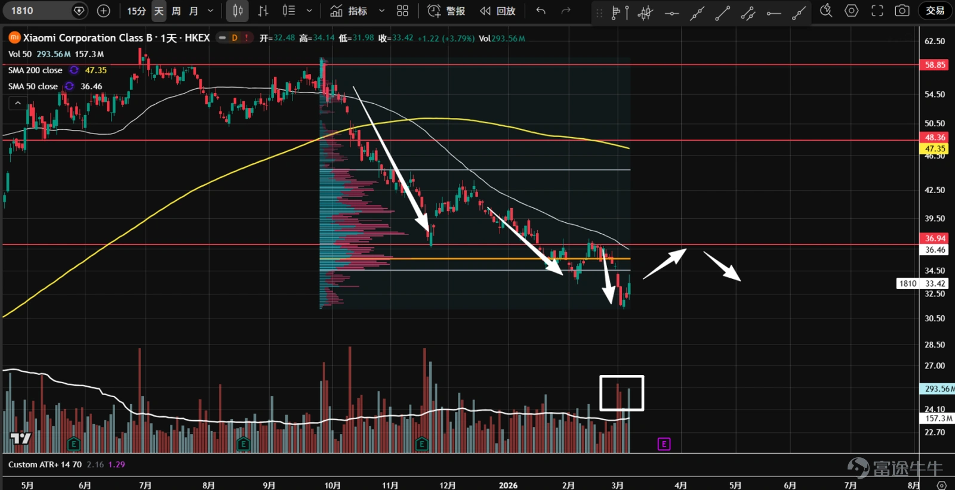Click the refresh icon beside SMA 200 close
Screen dimensions: 955x490
point(74,70)
